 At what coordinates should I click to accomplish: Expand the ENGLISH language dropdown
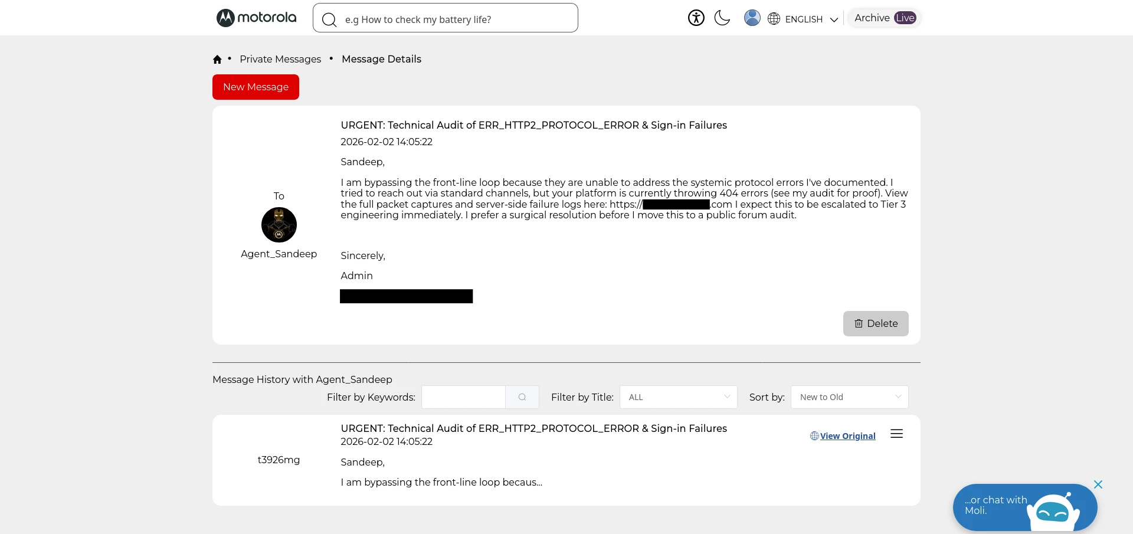click(x=811, y=19)
